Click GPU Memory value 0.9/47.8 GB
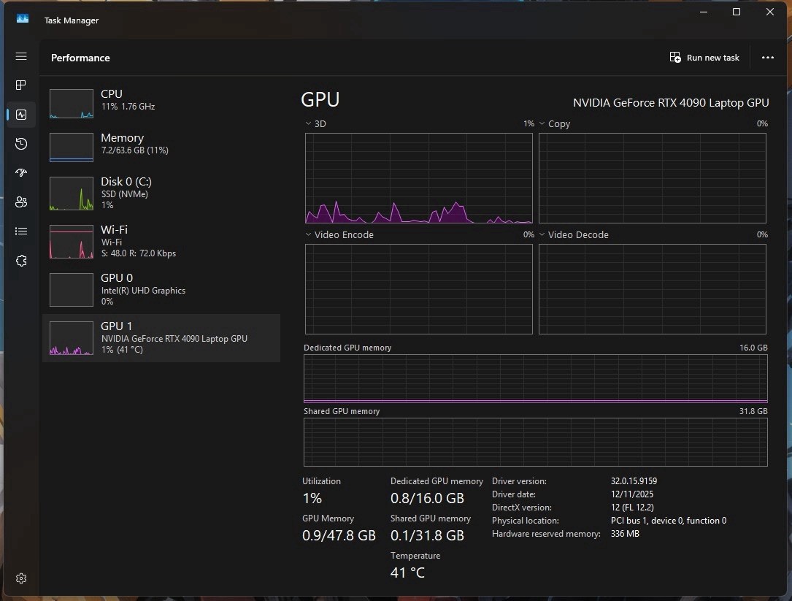Image resolution: width=792 pixels, height=601 pixels. click(x=339, y=535)
